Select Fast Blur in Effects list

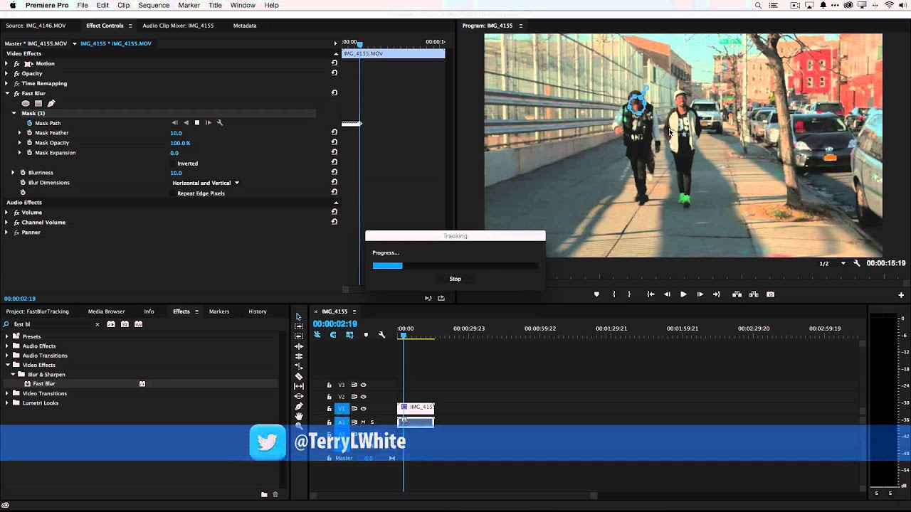43,384
